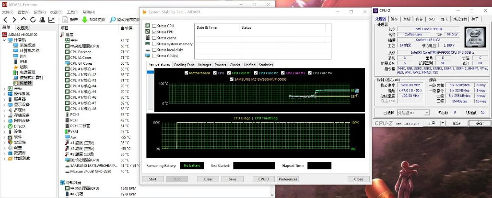Click the 性能测试 benchmark icon in sidebar
The width and height of the screenshot is (492, 198).
(x=10, y=159)
